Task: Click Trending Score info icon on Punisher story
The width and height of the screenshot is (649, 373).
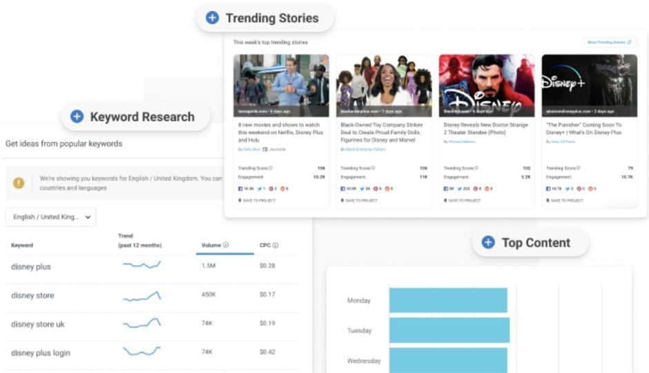Action: [x=579, y=168]
